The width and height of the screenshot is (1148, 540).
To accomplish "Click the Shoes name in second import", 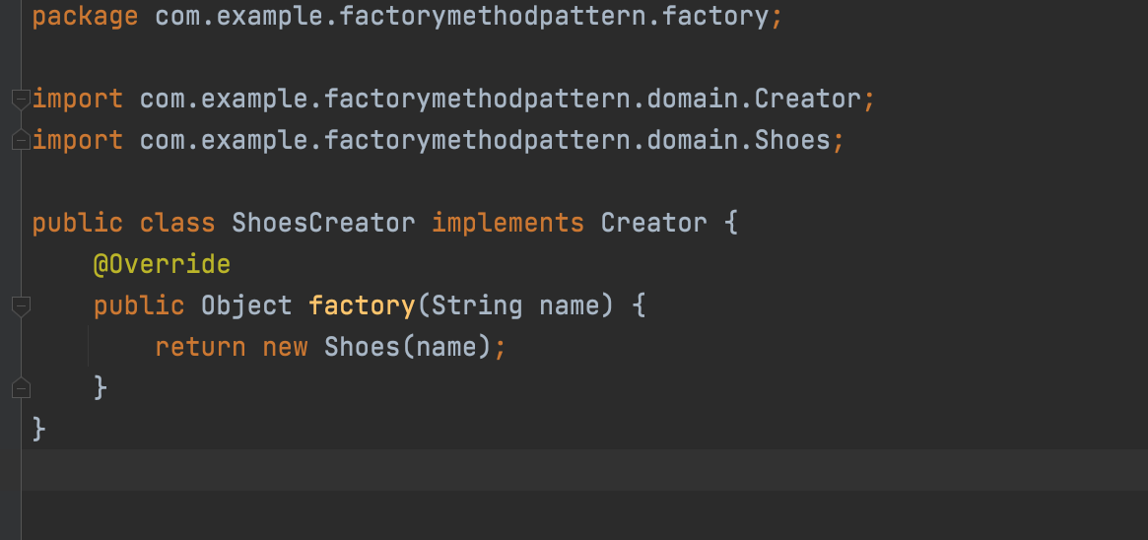I will (x=792, y=140).
